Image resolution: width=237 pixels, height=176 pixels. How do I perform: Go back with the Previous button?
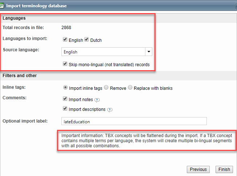coord(198,169)
